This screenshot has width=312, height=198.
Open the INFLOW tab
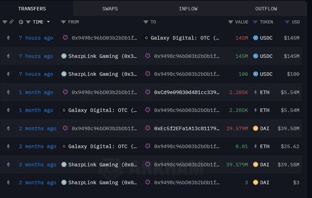188,9
